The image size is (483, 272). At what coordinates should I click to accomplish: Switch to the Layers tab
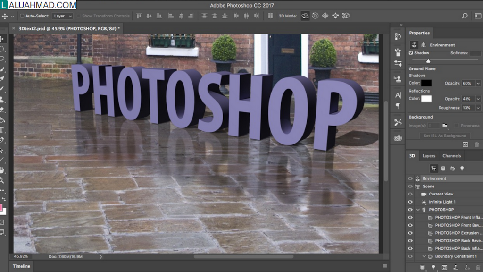coord(429,156)
